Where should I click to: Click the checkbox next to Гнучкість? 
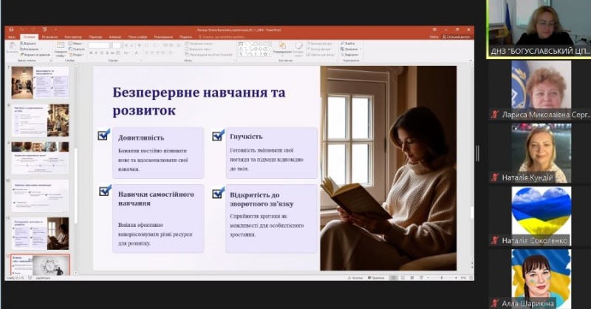(217, 135)
